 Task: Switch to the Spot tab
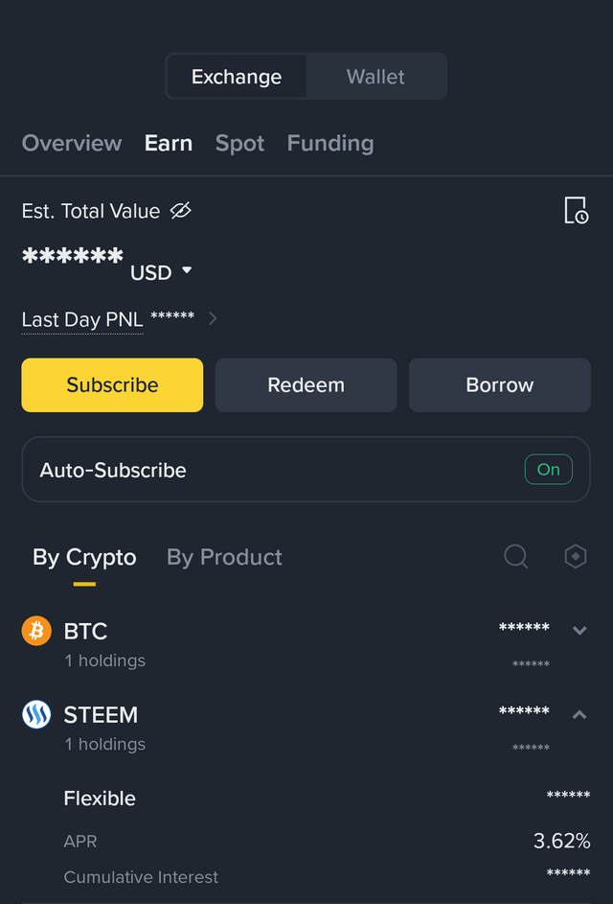click(x=239, y=143)
